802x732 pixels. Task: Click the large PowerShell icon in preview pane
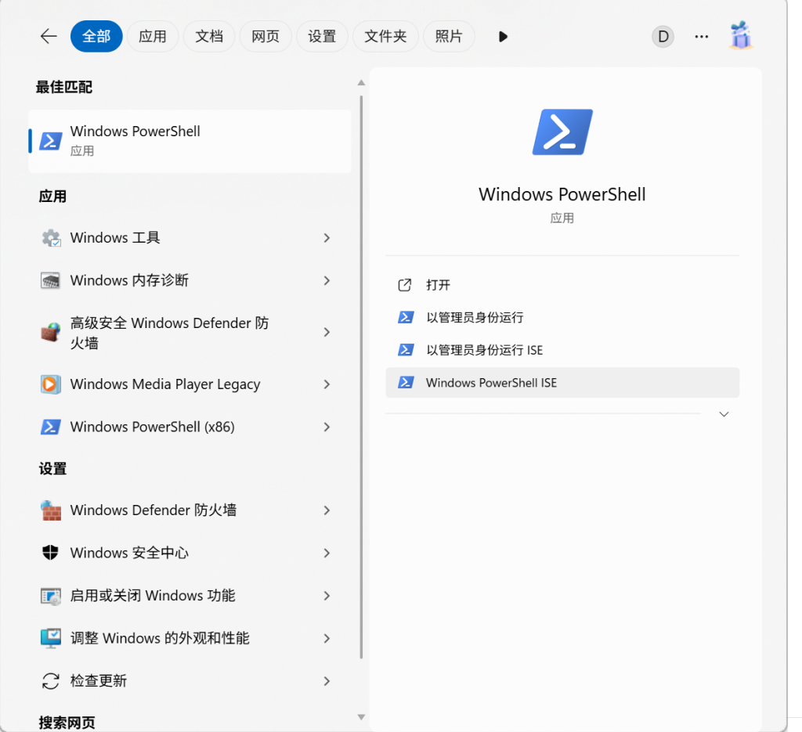point(562,132)
